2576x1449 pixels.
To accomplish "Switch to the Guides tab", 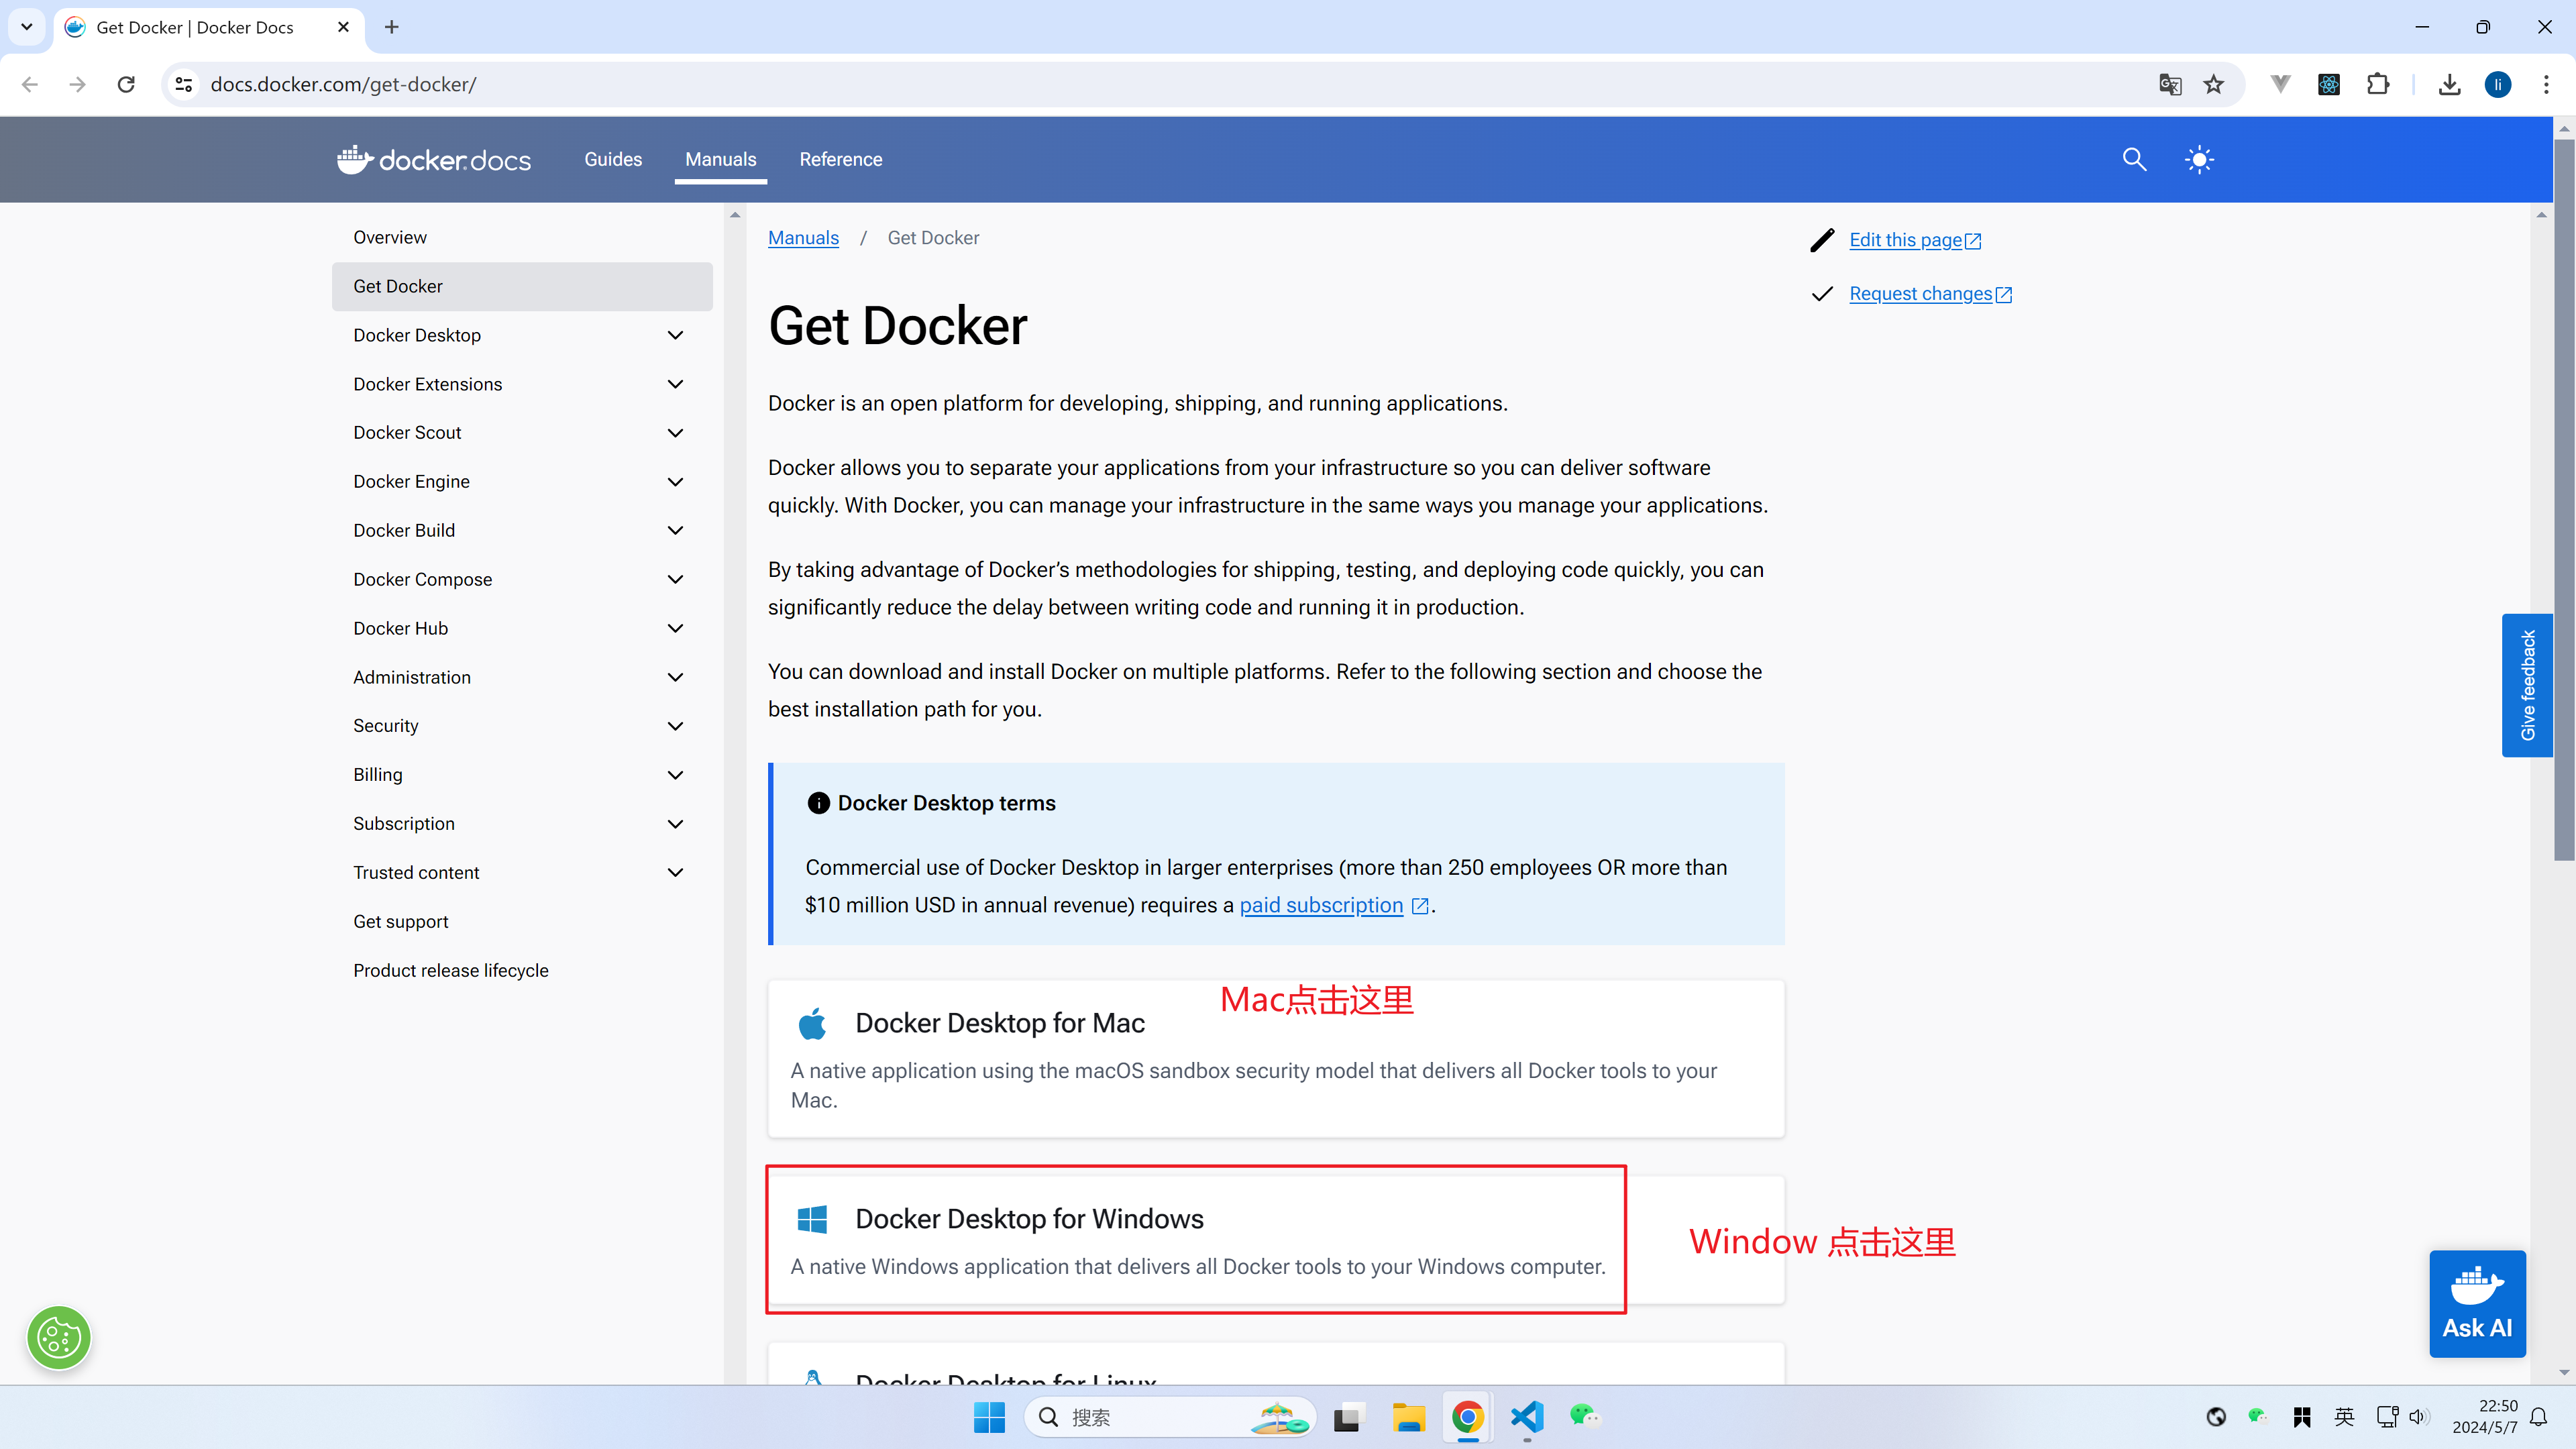I will coord(613,160).
